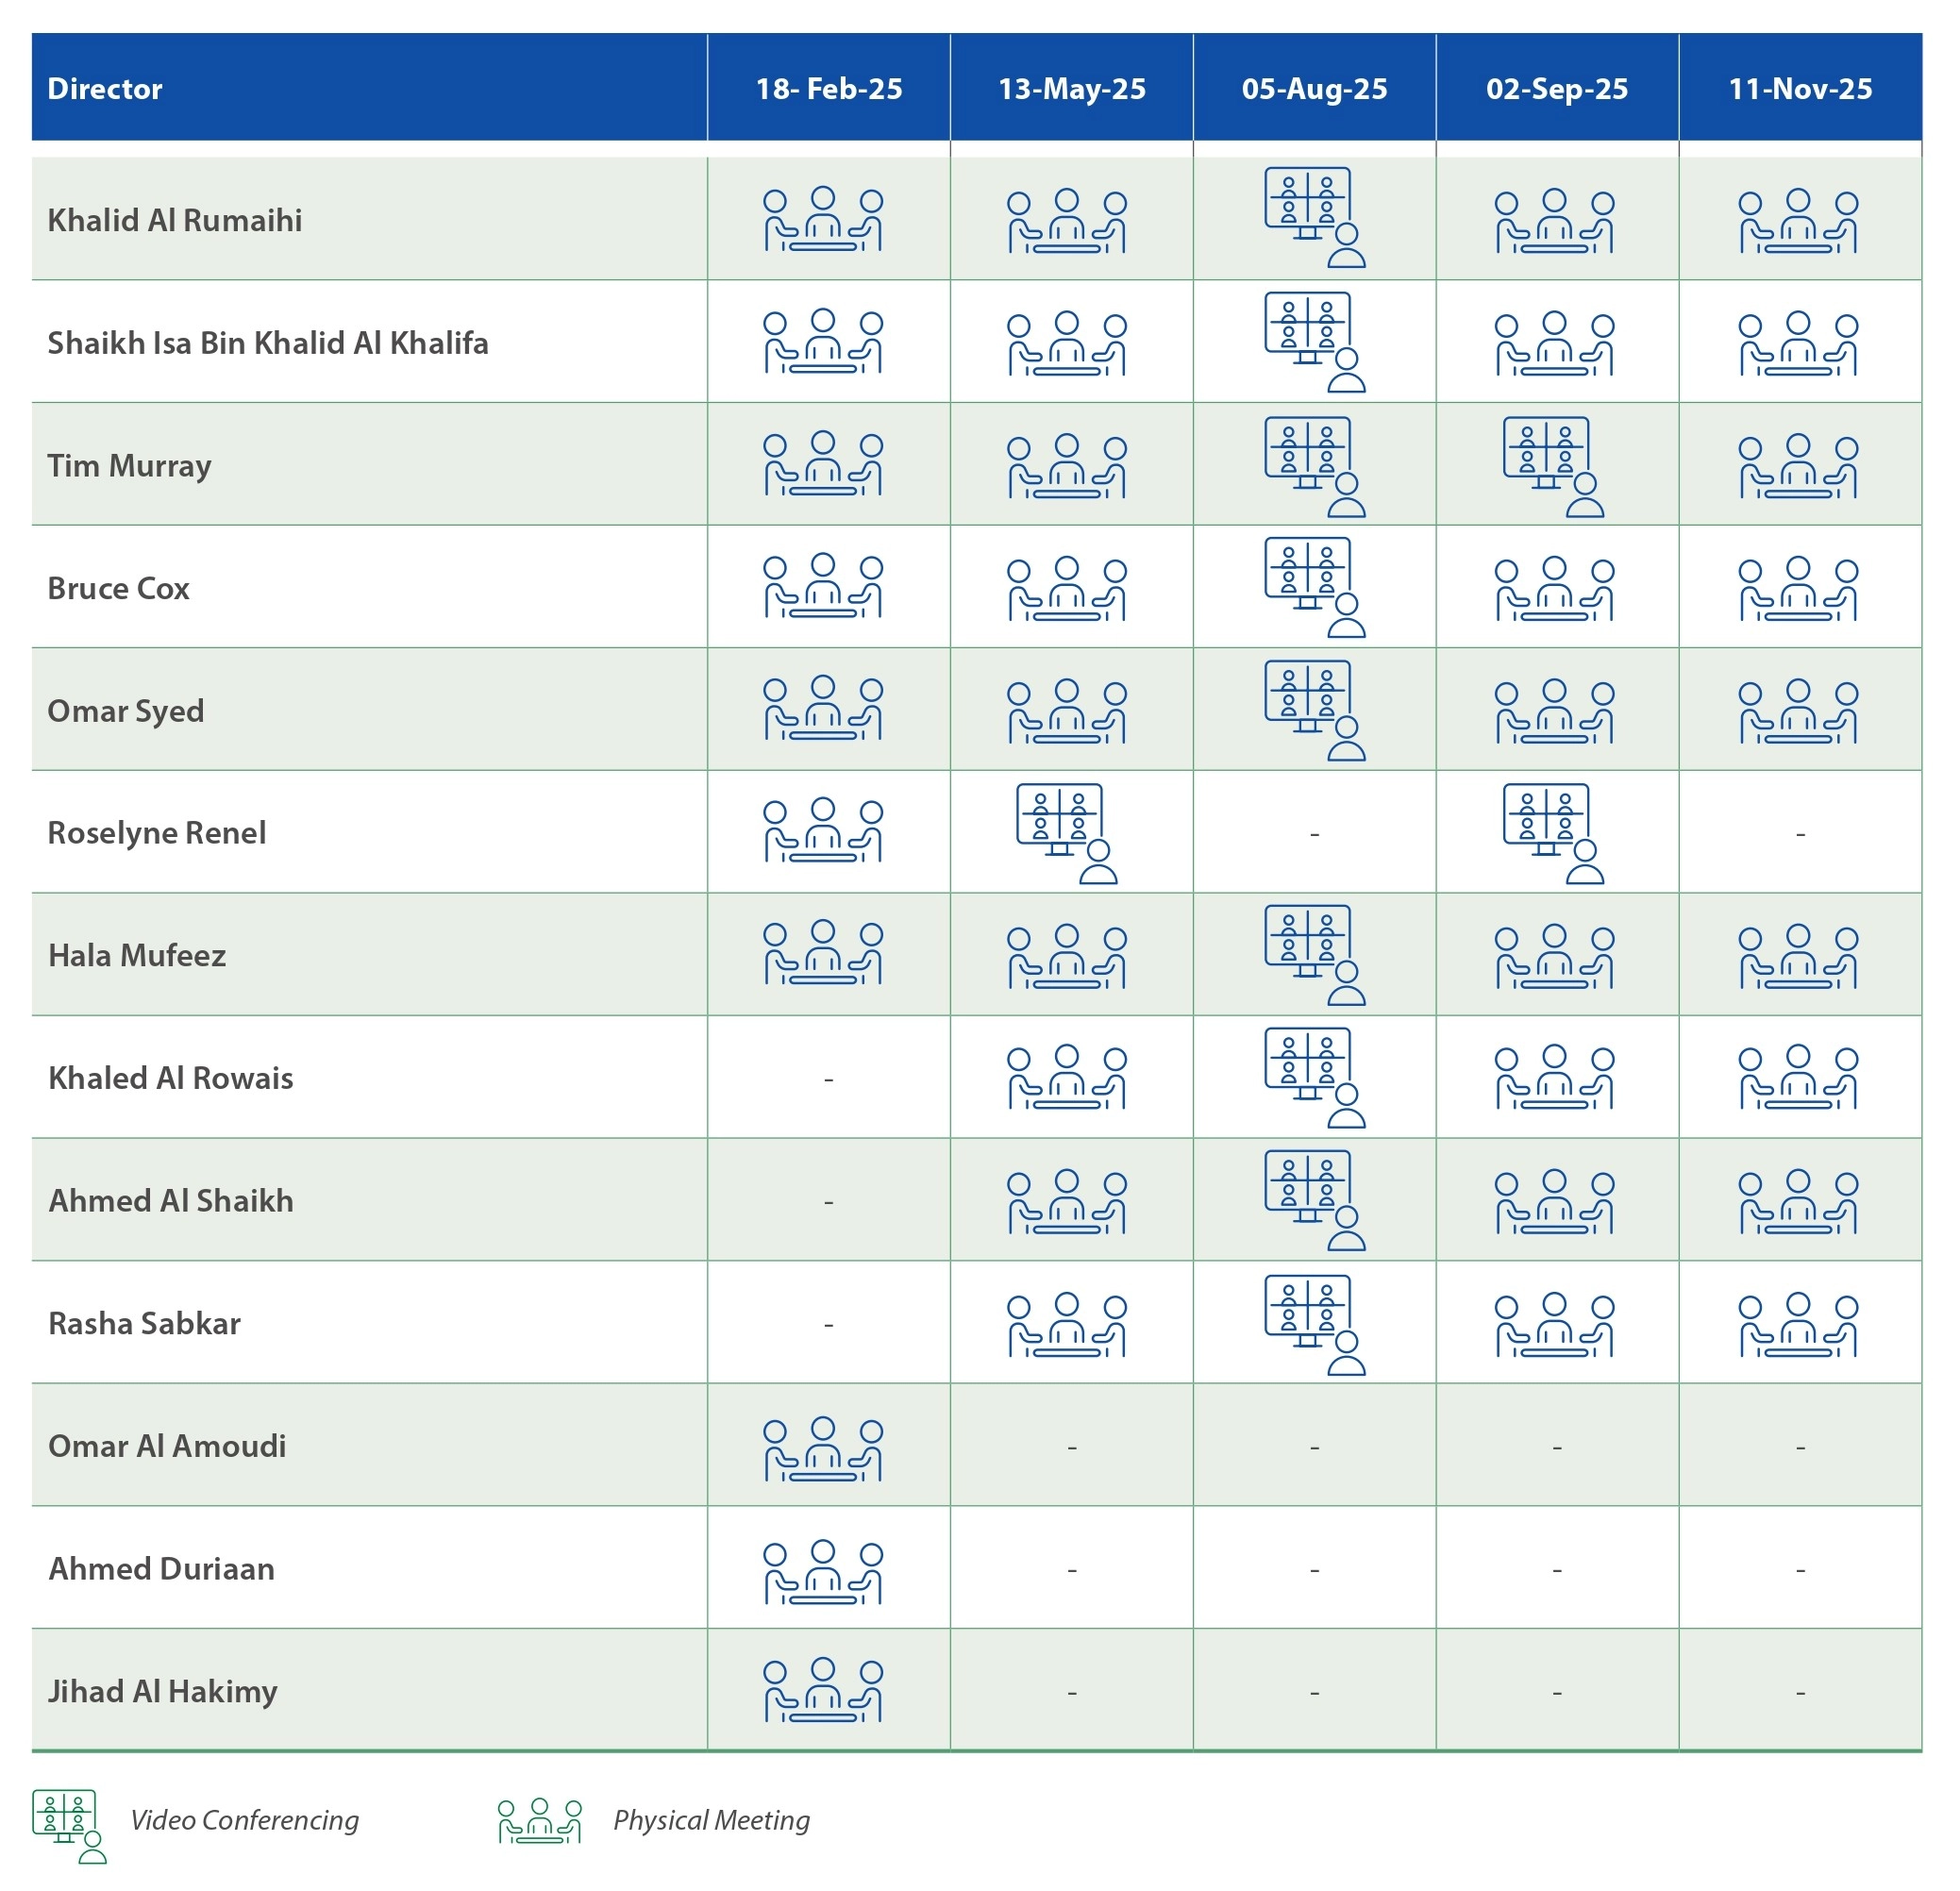Click the Khaled Al Rowais name
Viewport: 1960px width, 1891px height.
[x=171, y=1078]
